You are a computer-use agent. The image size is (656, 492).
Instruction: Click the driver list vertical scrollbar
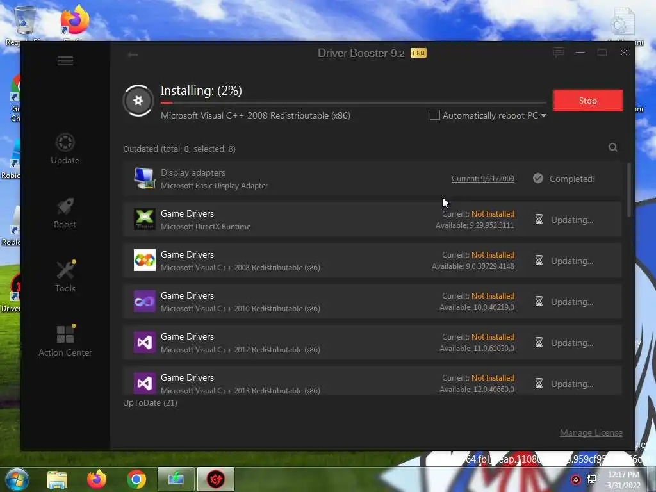point(629,190)
